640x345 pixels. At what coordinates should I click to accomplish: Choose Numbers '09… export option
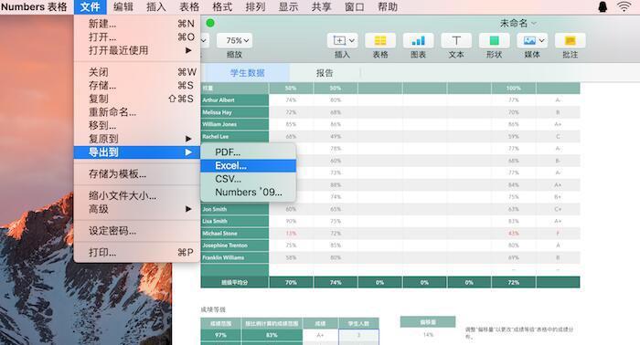pyautogui.click(x=248, y=193)
